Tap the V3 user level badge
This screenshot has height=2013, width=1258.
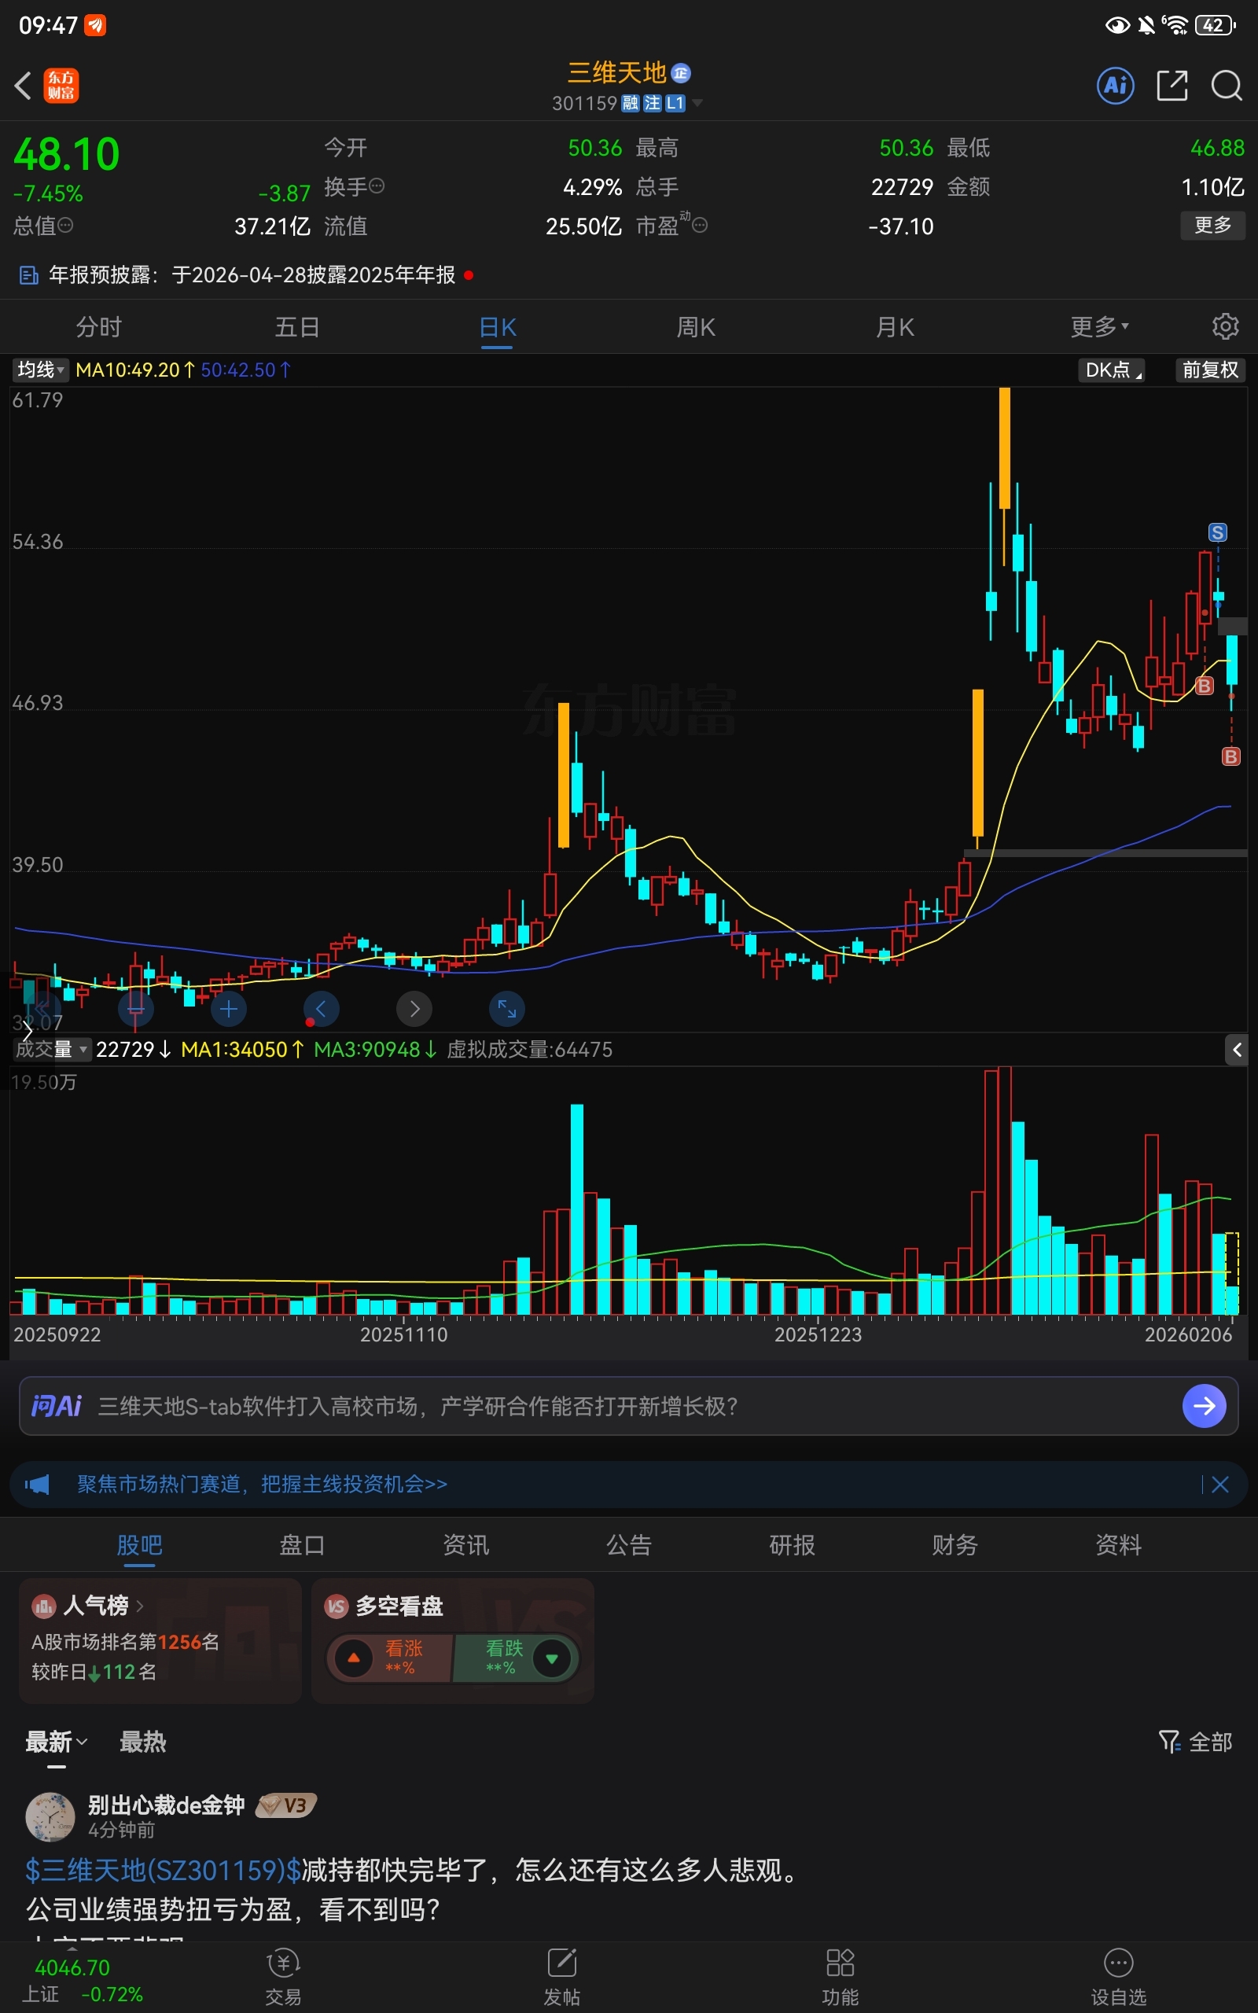point(285,1806)
